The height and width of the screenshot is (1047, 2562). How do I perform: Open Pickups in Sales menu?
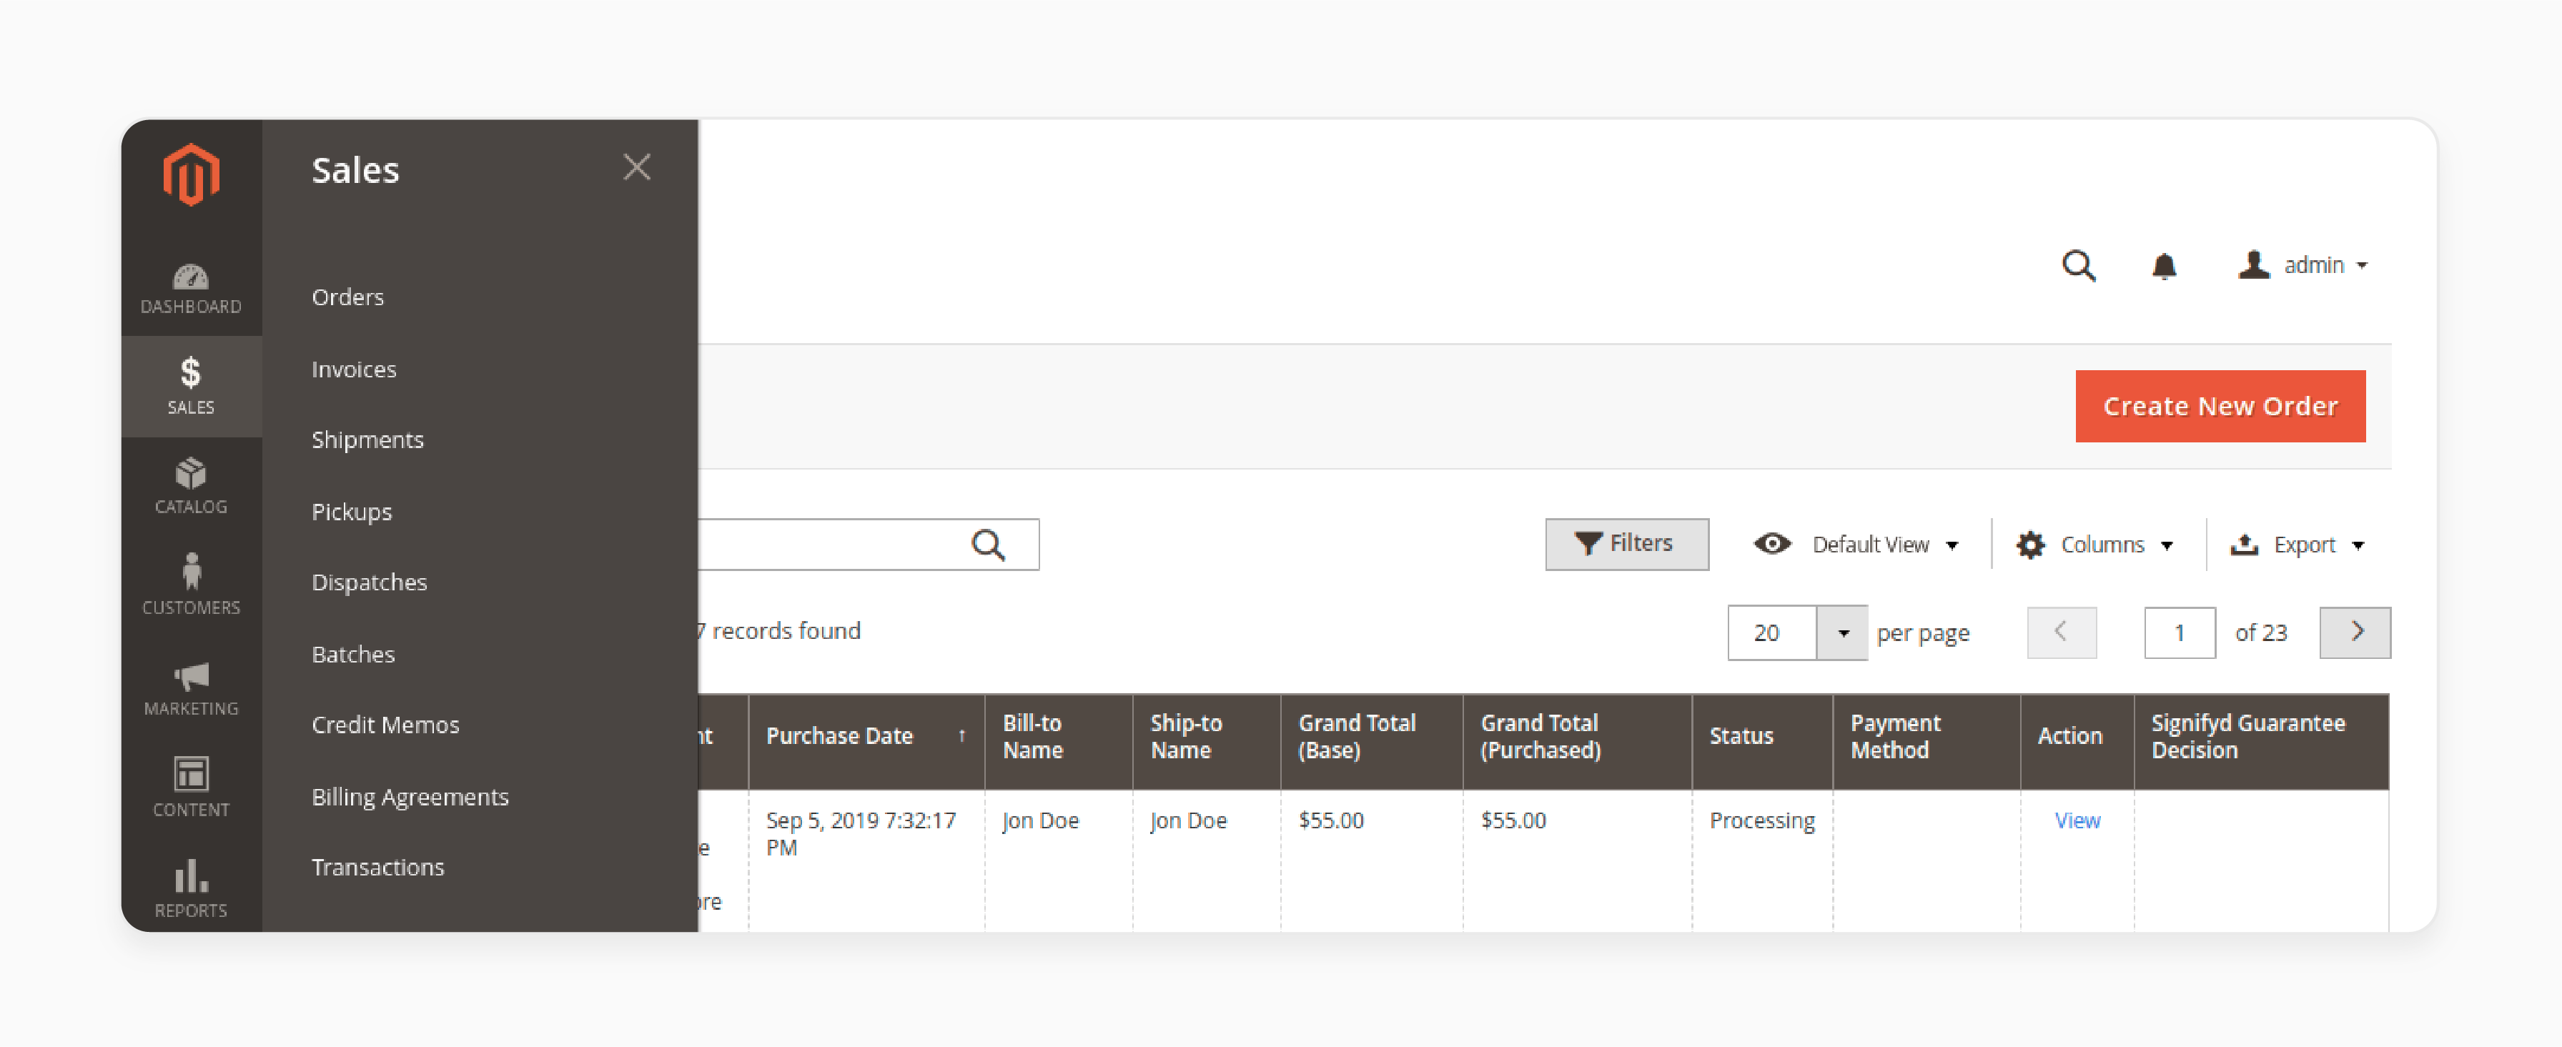coord(351,511)
